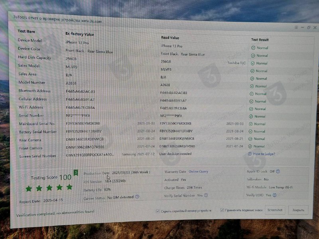Click Ex-factory screen serial G9N1291G93RPQCKA7+A10
319x239 pixels.
[90, 155]
